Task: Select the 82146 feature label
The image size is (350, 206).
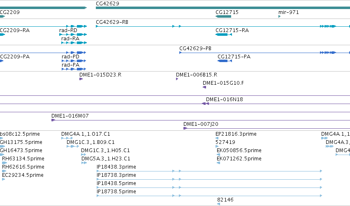Action: pos(225,199)
